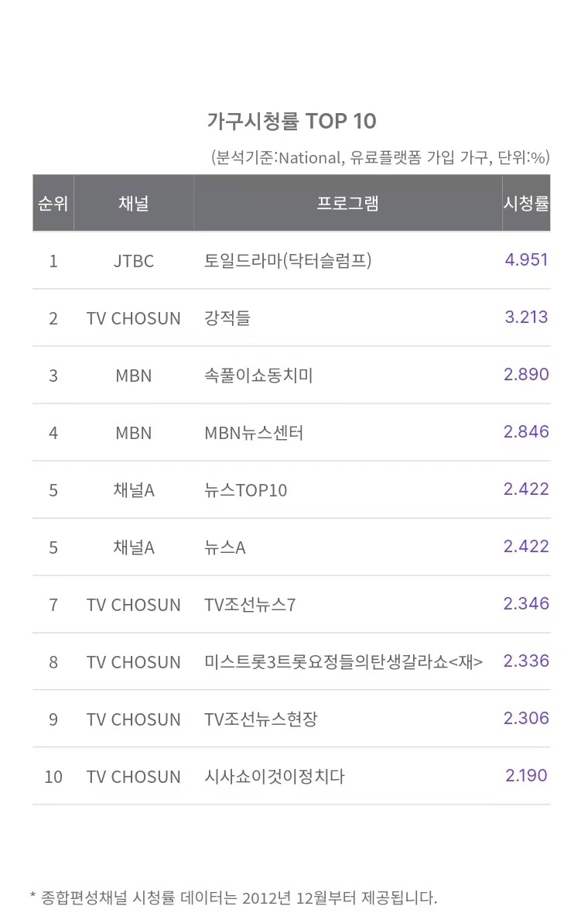Click the 2.190 rating value
The width and height of the screenshot is (581, 913).
(x=526, y=776)
